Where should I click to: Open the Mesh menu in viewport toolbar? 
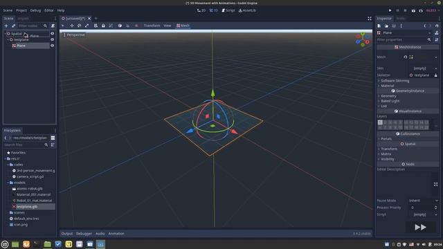click(183, 26)
